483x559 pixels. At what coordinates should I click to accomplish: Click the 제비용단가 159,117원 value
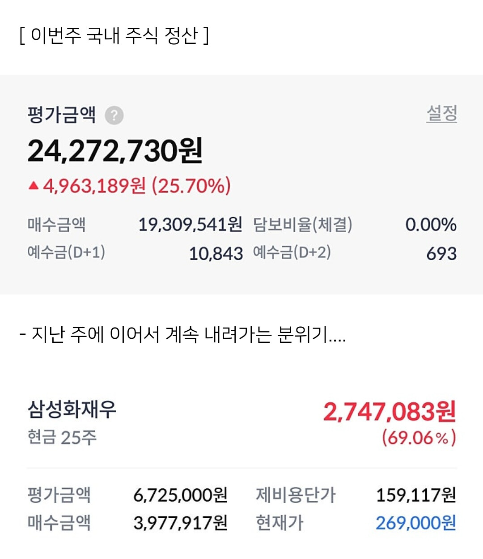coord(416,495)
